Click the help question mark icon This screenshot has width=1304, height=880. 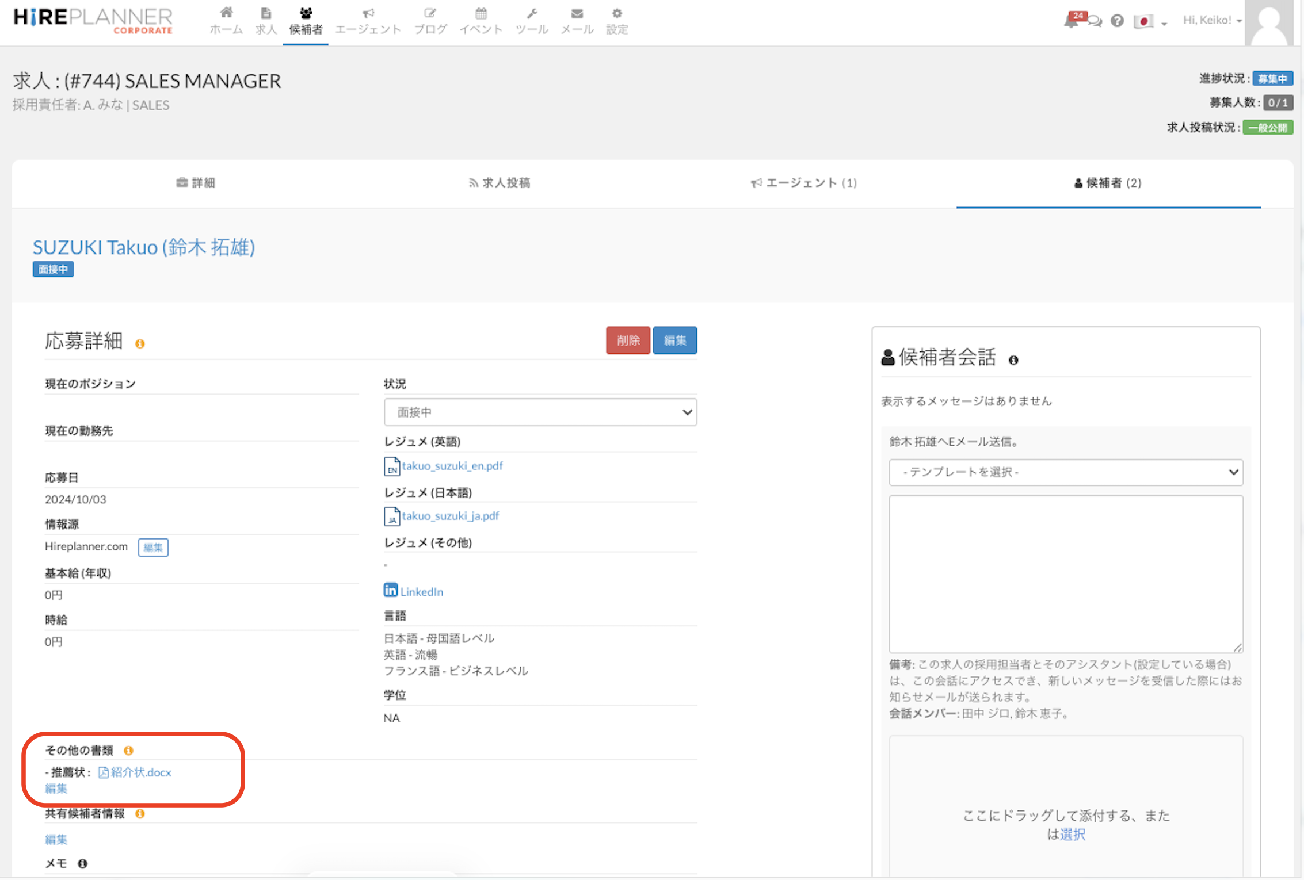pos(1117,21)
